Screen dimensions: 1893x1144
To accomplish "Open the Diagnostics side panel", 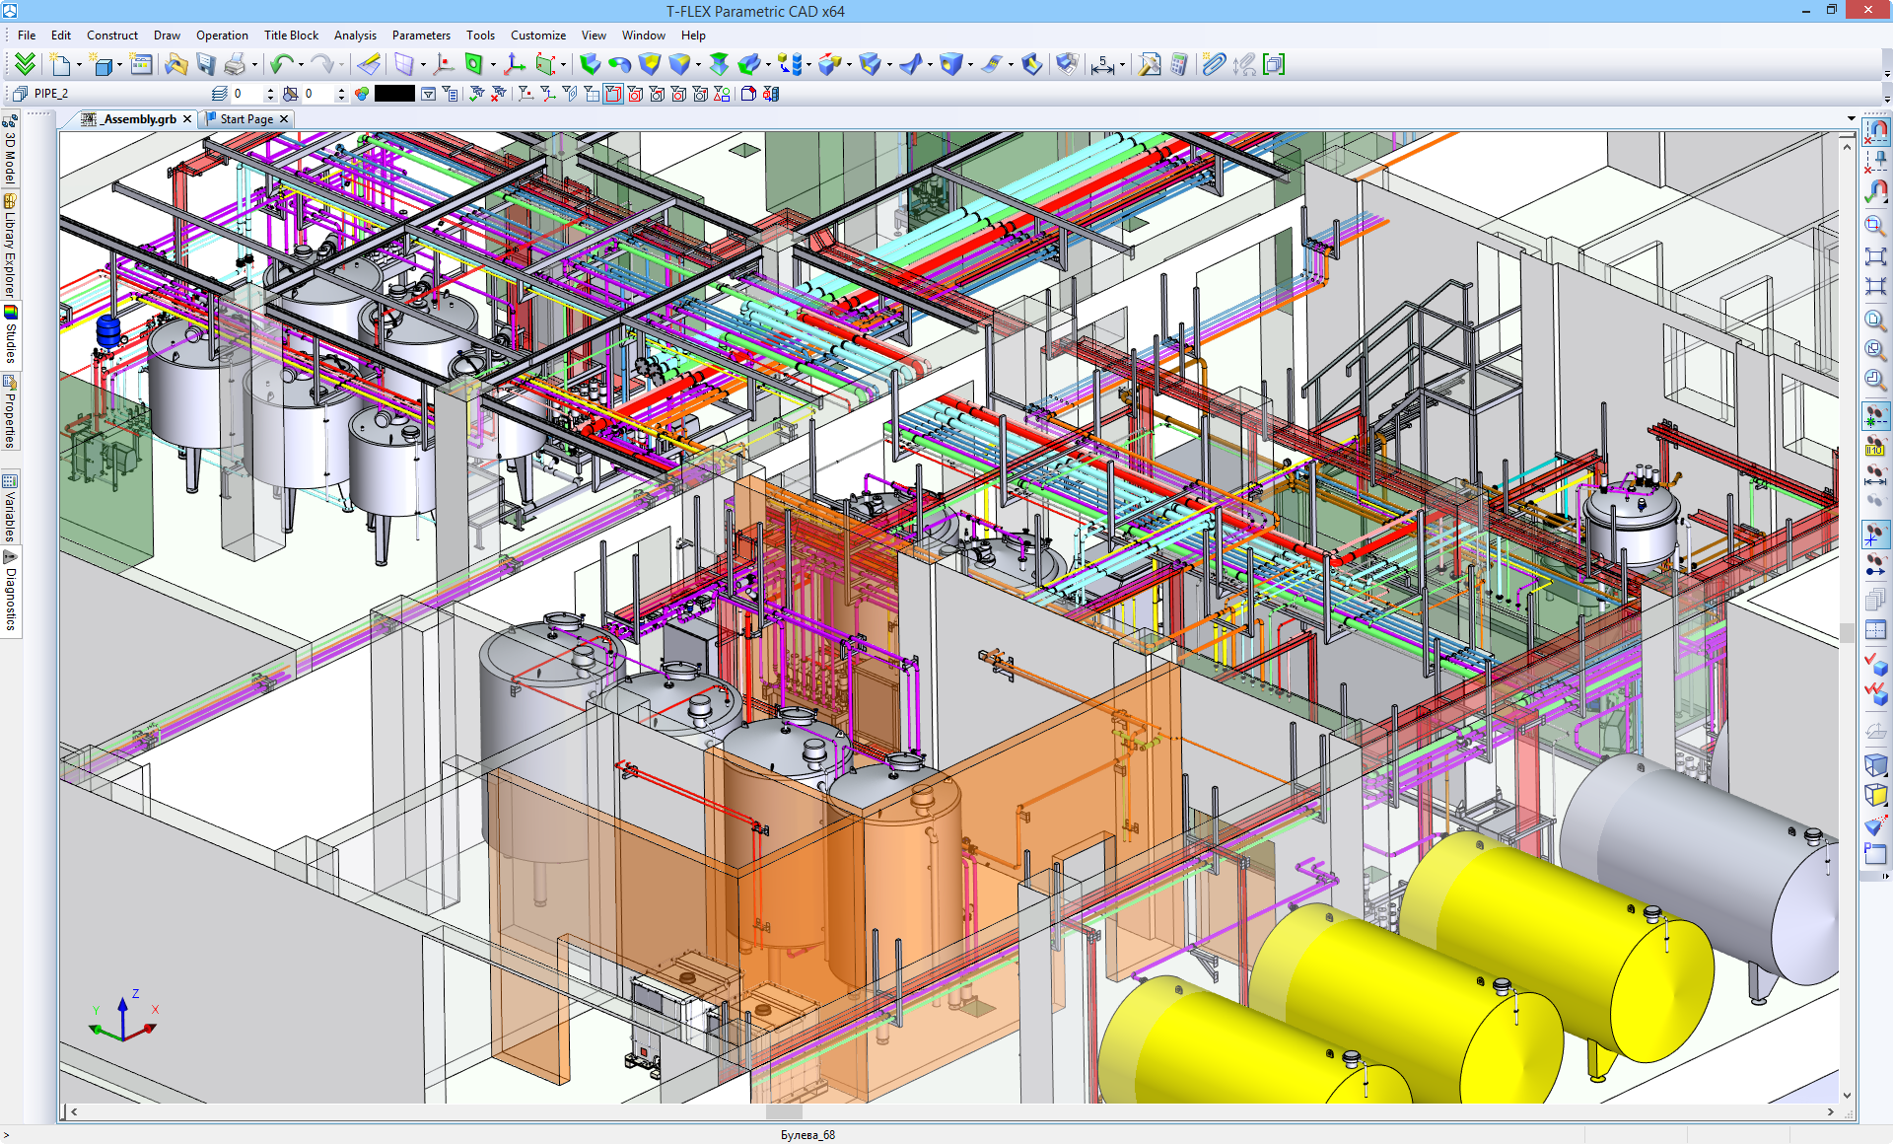I will (11, 592).
